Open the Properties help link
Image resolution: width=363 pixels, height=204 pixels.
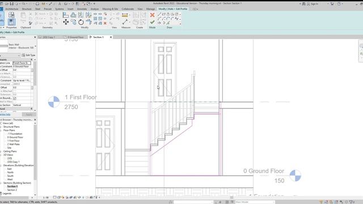click(5, 114)
